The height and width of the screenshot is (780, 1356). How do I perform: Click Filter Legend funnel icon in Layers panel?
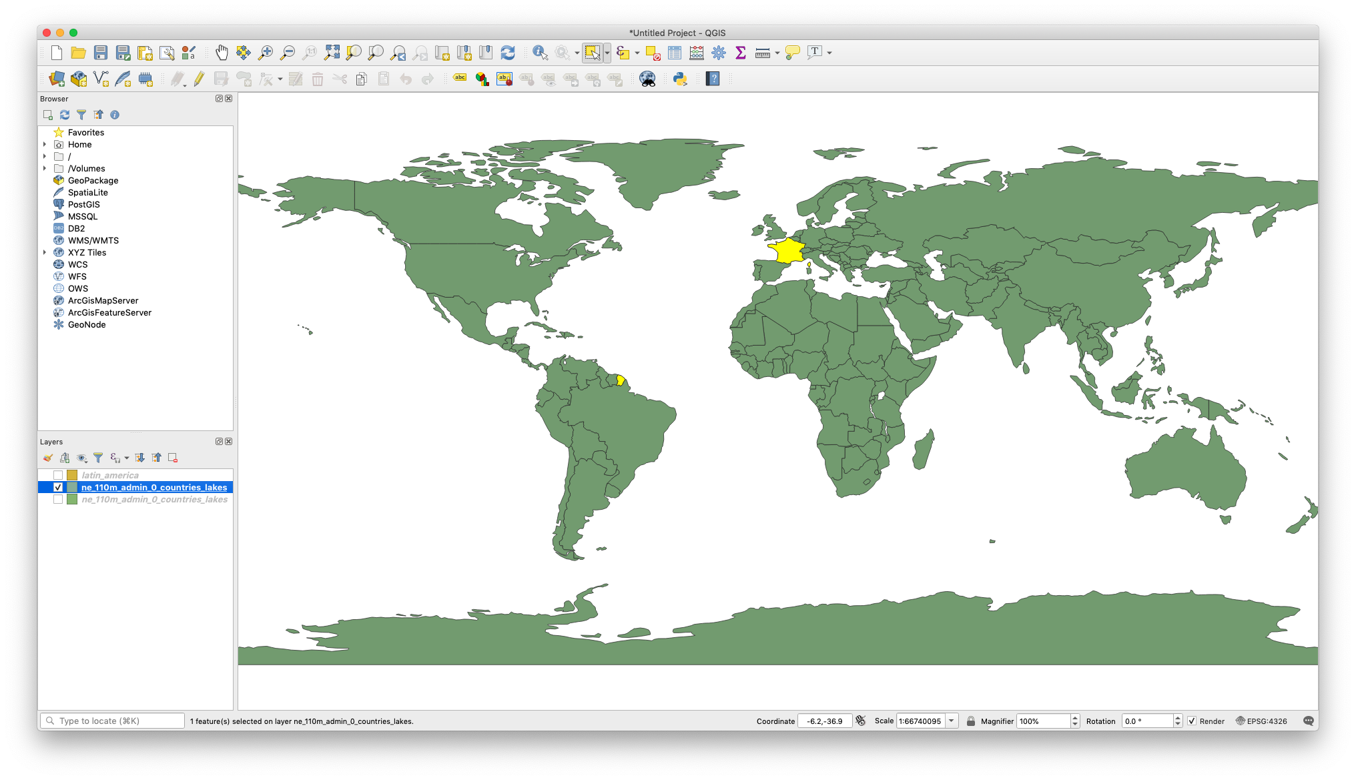click(x=98, y=458)
